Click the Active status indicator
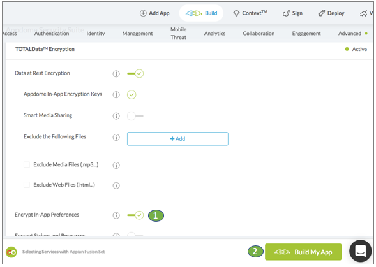 coord(356,49)
